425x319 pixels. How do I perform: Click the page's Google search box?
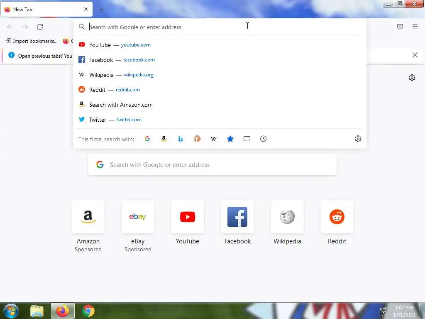(212, 164)
